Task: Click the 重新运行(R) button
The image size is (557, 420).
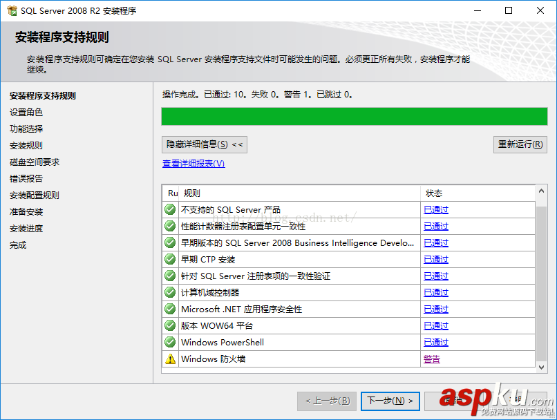Action: click(x=520, y=144)
